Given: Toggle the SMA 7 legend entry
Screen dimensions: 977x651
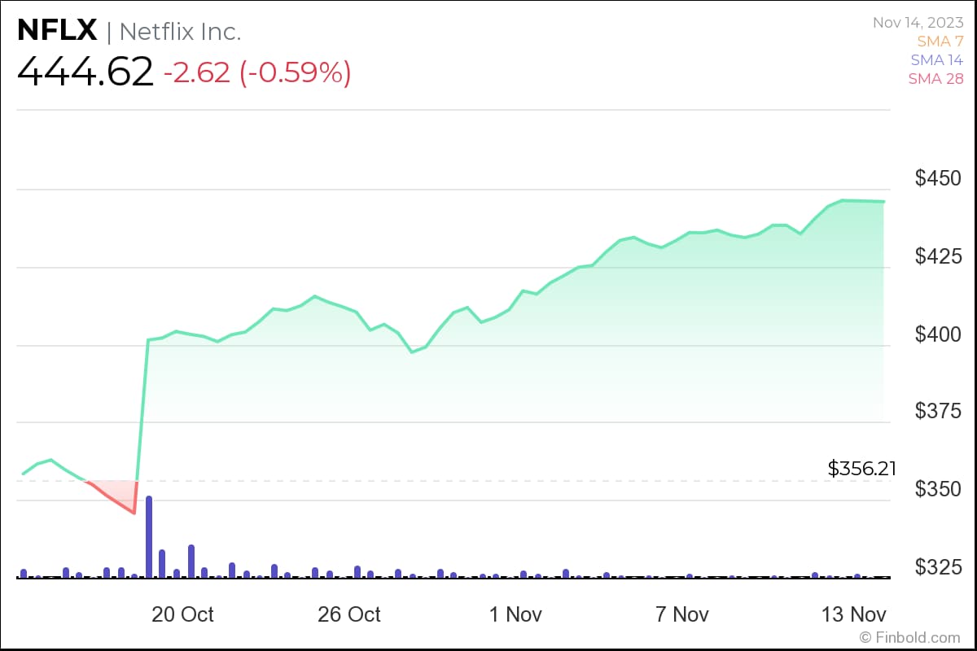Looking at the screenshot, I should tap(940, 41).
